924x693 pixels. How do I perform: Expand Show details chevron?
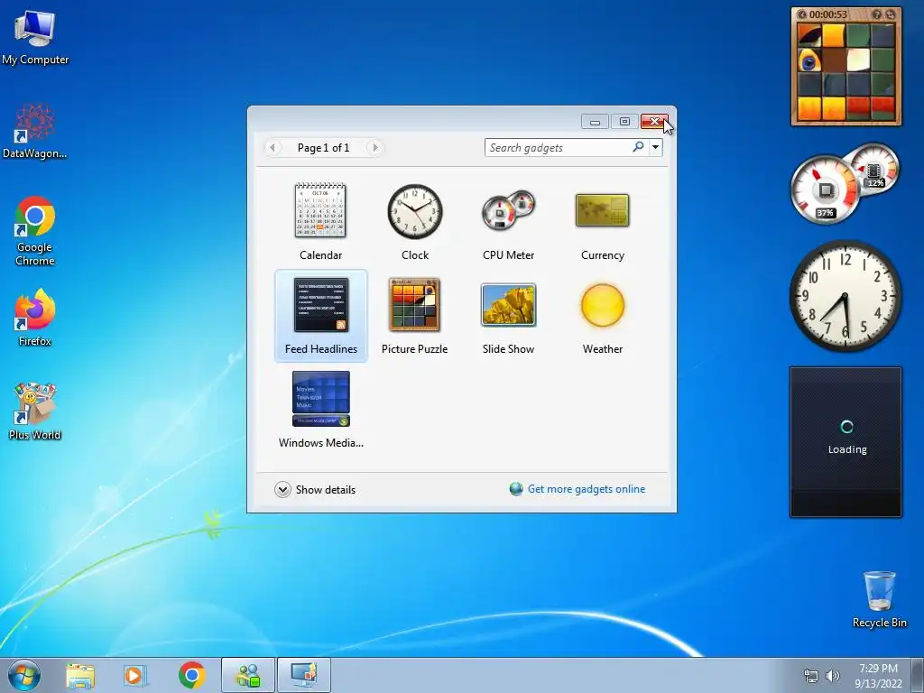click(x=282, y=490)
